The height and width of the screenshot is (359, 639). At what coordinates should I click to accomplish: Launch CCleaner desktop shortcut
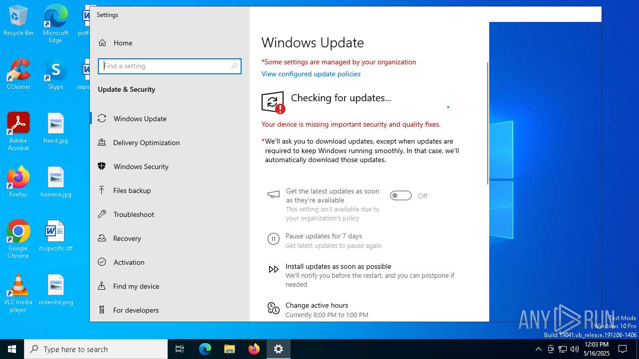pos(18,75)
